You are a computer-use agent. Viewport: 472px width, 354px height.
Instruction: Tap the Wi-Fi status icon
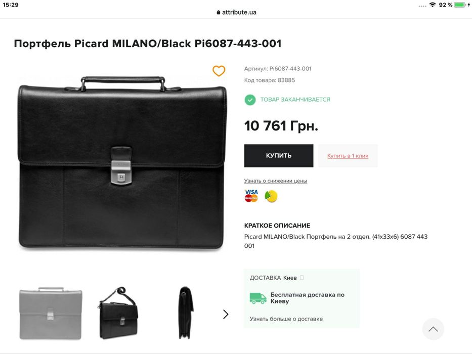[433, 5]
